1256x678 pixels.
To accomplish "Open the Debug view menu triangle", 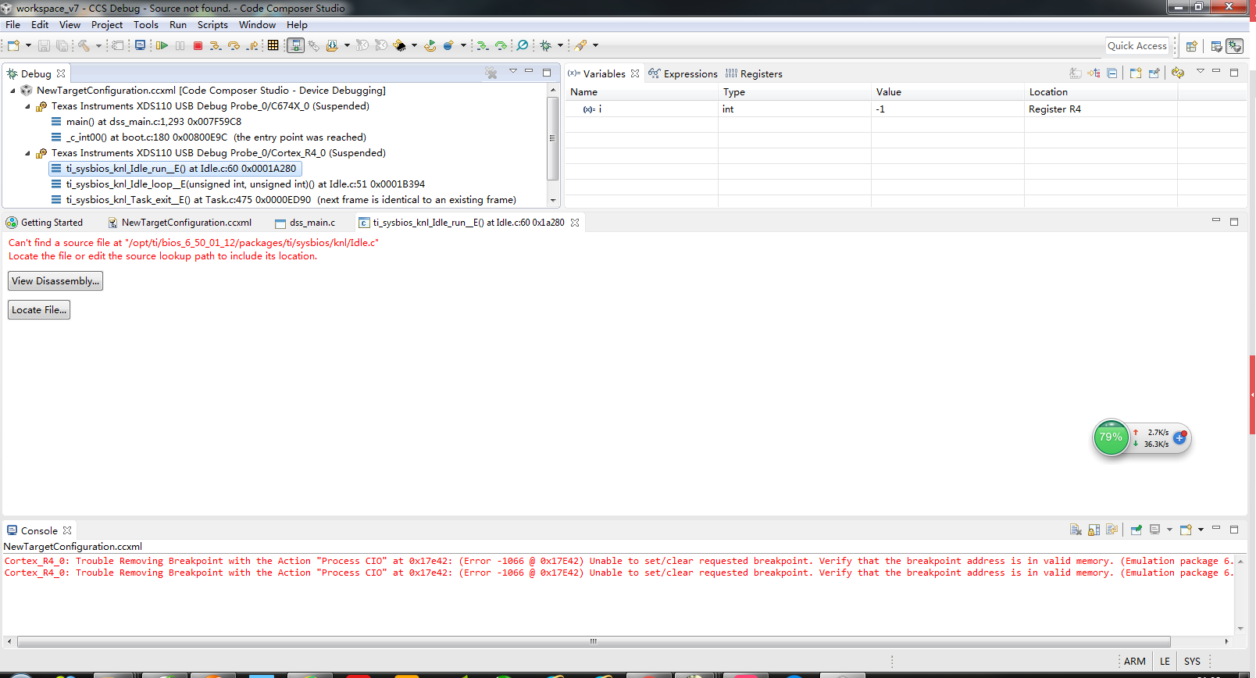I will pyautogui.click(x=513, y=71).
